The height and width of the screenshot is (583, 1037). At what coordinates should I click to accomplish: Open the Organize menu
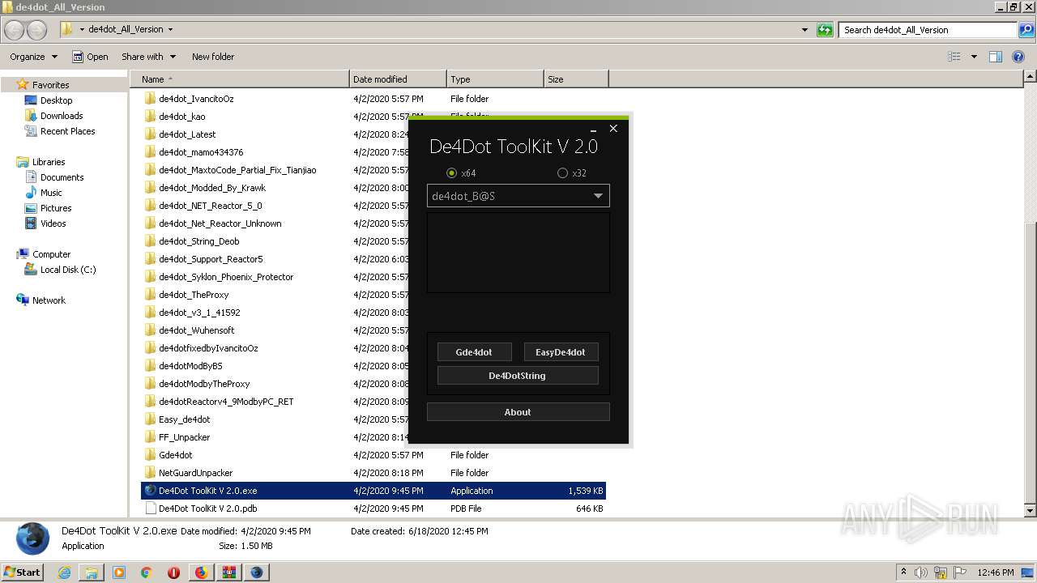pos(33,57)
